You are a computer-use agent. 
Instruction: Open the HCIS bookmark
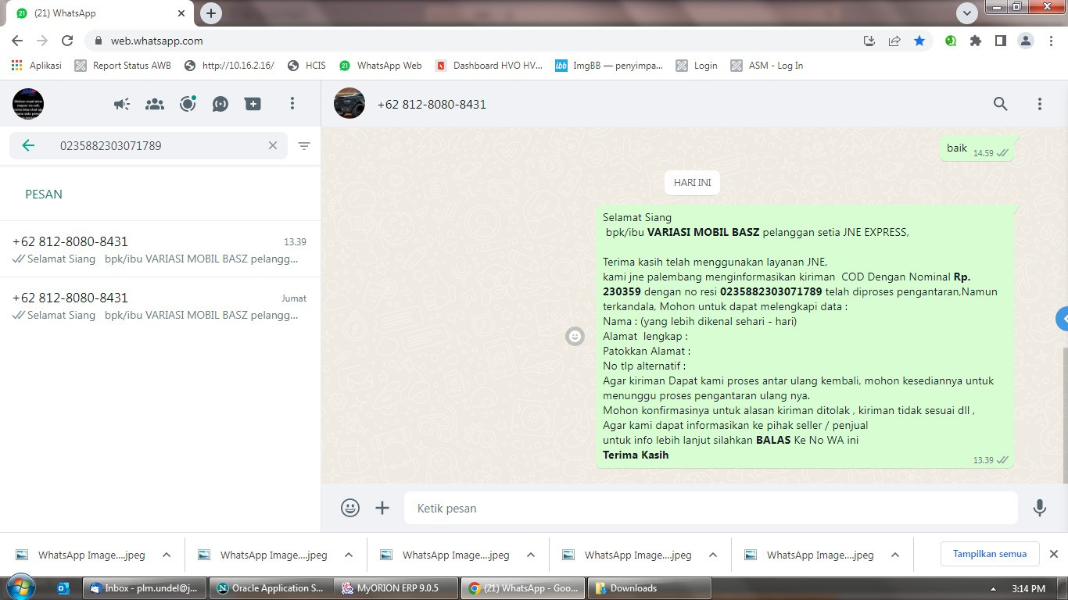pos(306,66)
